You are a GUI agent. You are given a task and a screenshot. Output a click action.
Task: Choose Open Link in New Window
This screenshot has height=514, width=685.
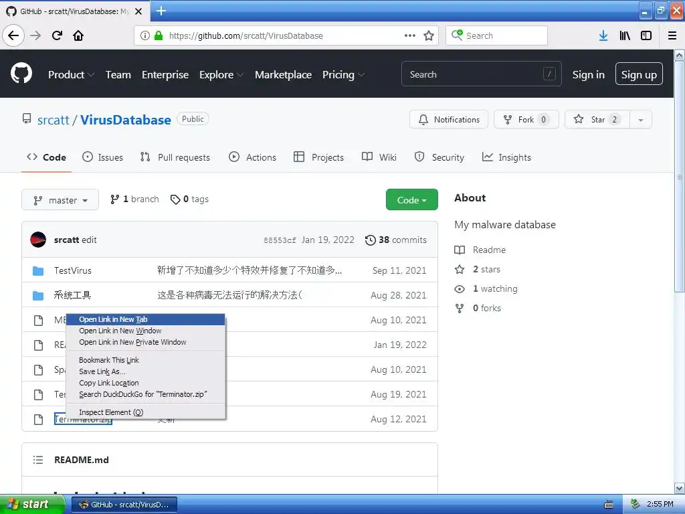click(x=145, y=331)
